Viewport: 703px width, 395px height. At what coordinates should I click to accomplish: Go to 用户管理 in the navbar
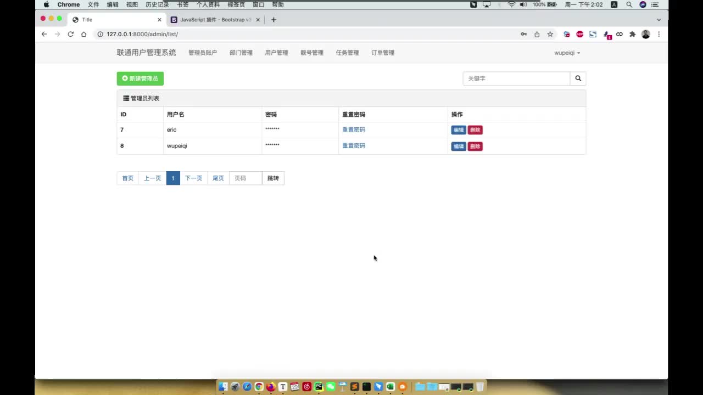[276, 53]
